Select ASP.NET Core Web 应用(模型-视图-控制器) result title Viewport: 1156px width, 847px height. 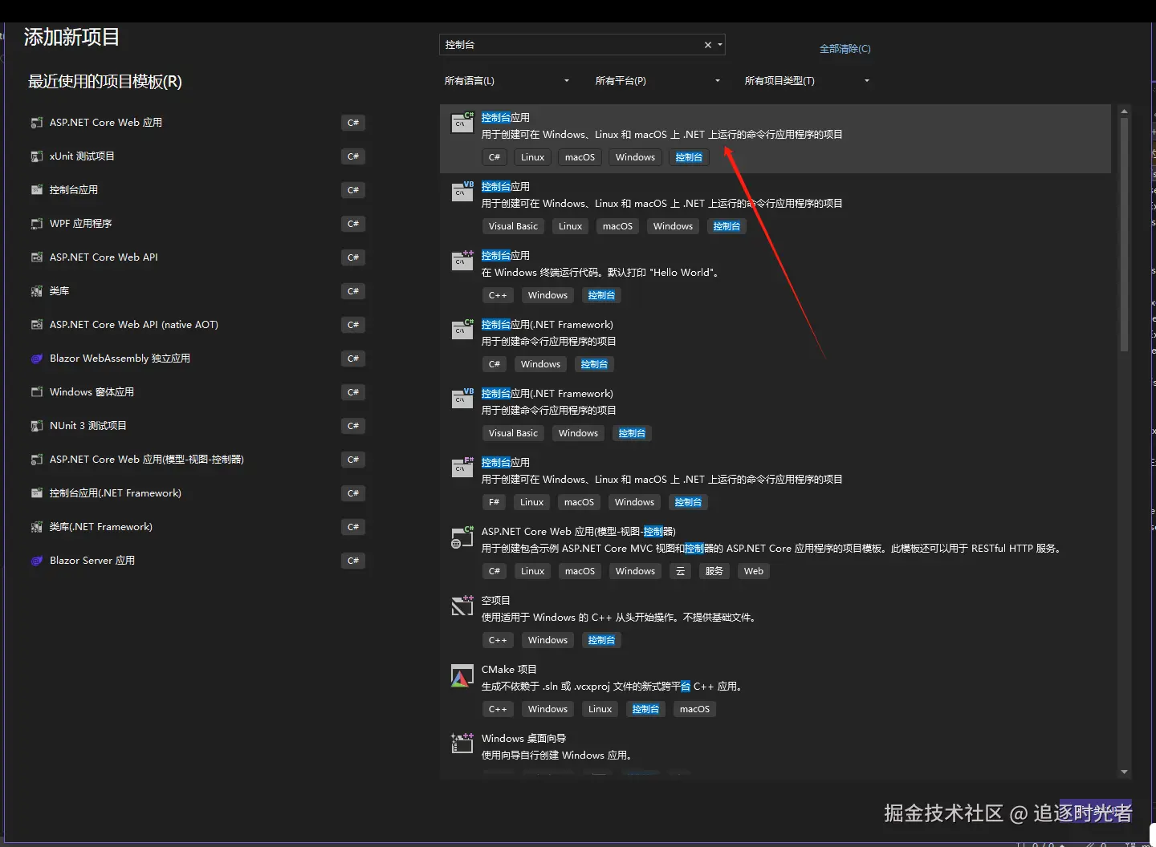[579, 532]
